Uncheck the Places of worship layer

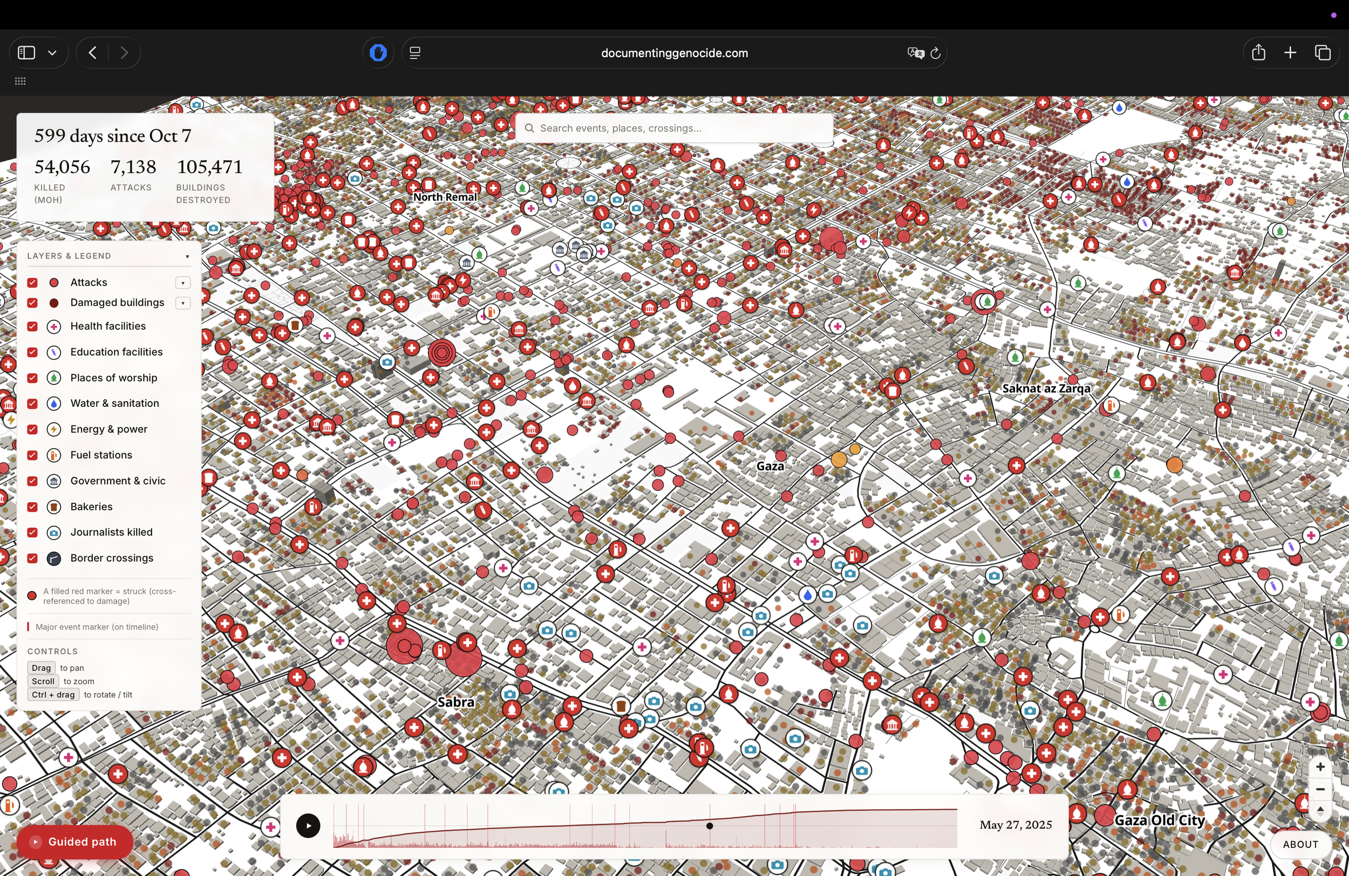pos(32,378)
